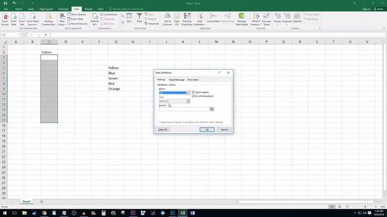Click Forecast Sheet icon

pyautogui.click(x=266, y=19)
